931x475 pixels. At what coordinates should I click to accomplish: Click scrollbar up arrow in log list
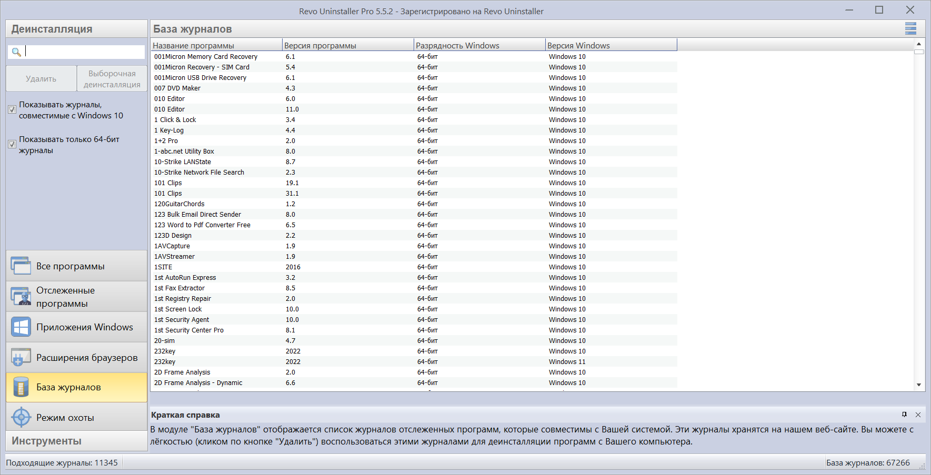point(919,44)
